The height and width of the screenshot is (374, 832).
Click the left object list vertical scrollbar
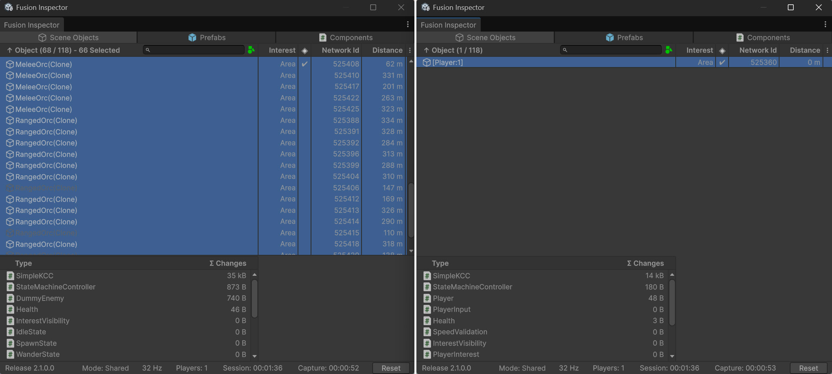pyautogui.click(x=411, y=209)
